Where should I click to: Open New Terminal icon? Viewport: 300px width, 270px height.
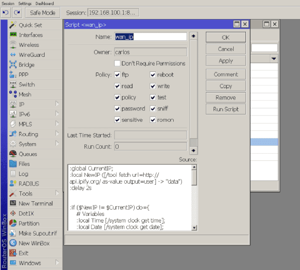13,203
